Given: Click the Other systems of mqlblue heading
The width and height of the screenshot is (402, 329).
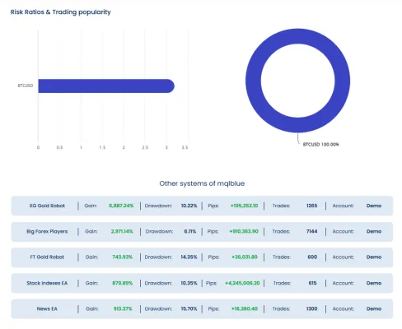Looking at the screenshot, I should click(x=202, y=183).
